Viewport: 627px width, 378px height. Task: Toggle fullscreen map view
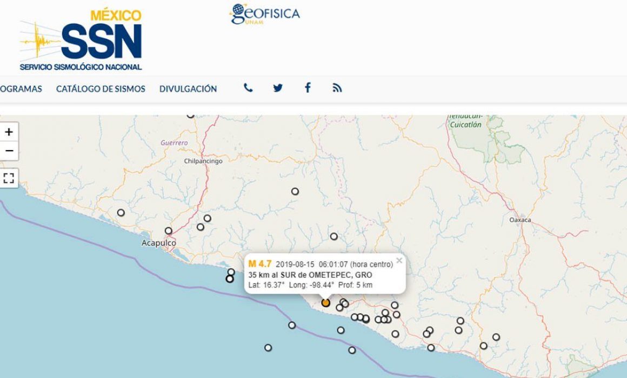pyautogui.click(x=9, y=178)
